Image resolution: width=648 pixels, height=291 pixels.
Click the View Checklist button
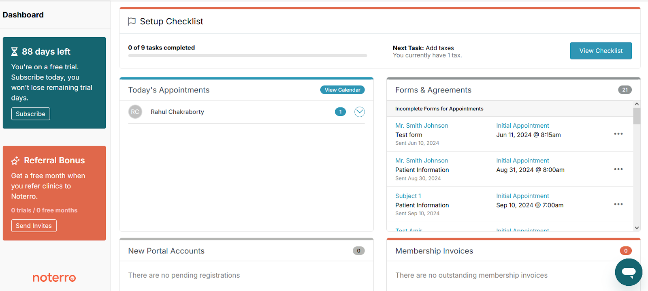pyautogui.click(x=600, y=51)
